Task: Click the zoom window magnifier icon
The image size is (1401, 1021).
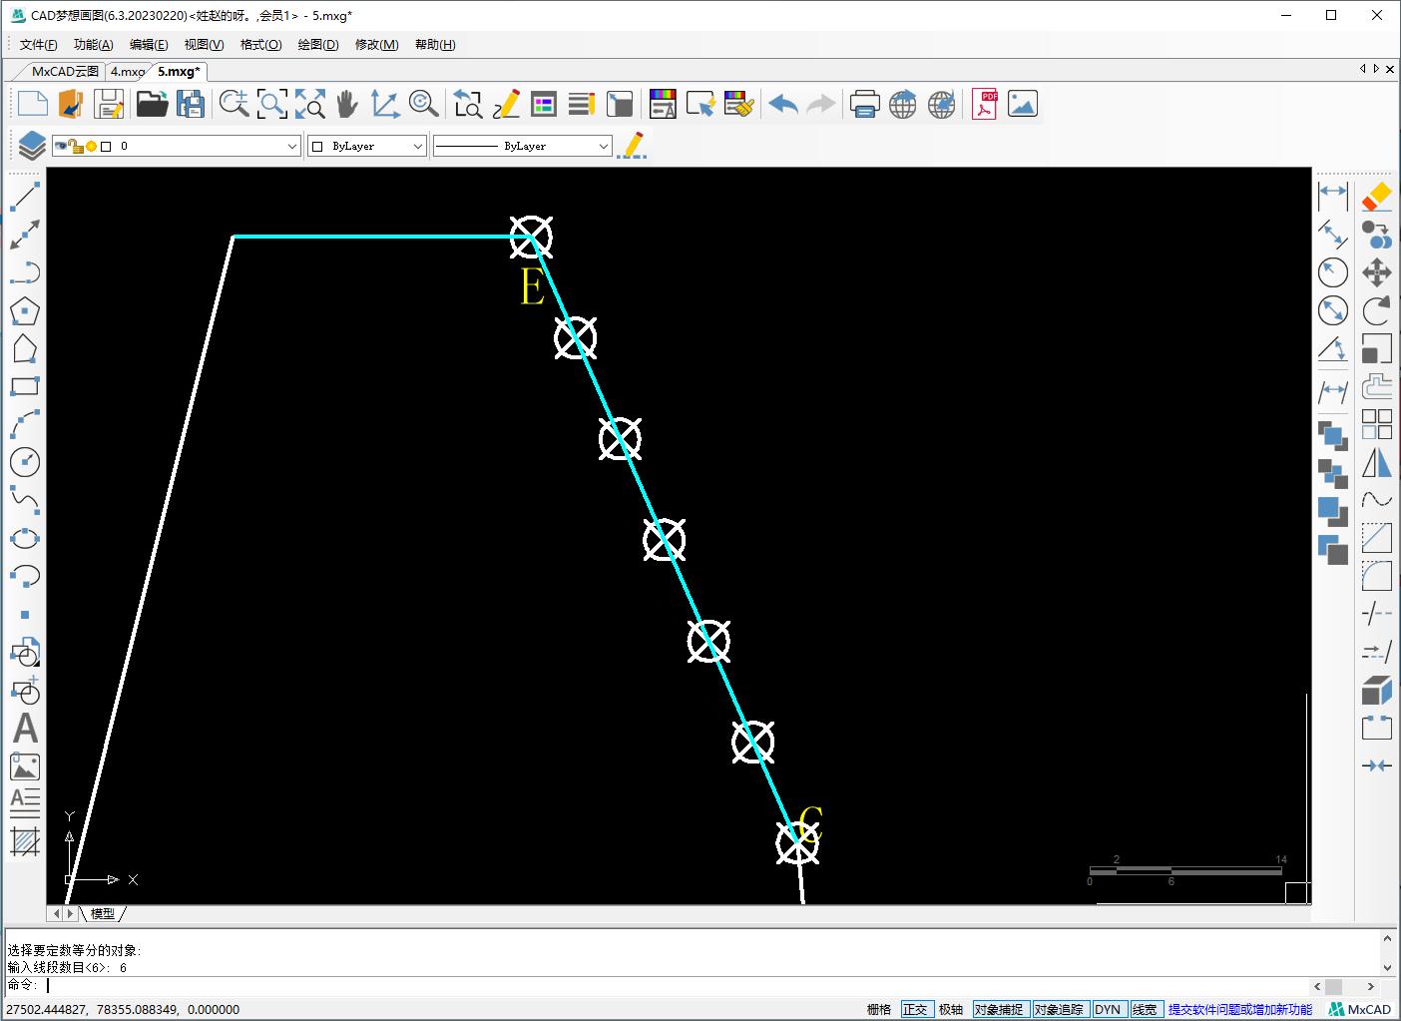Action: [x=271, y=104]
